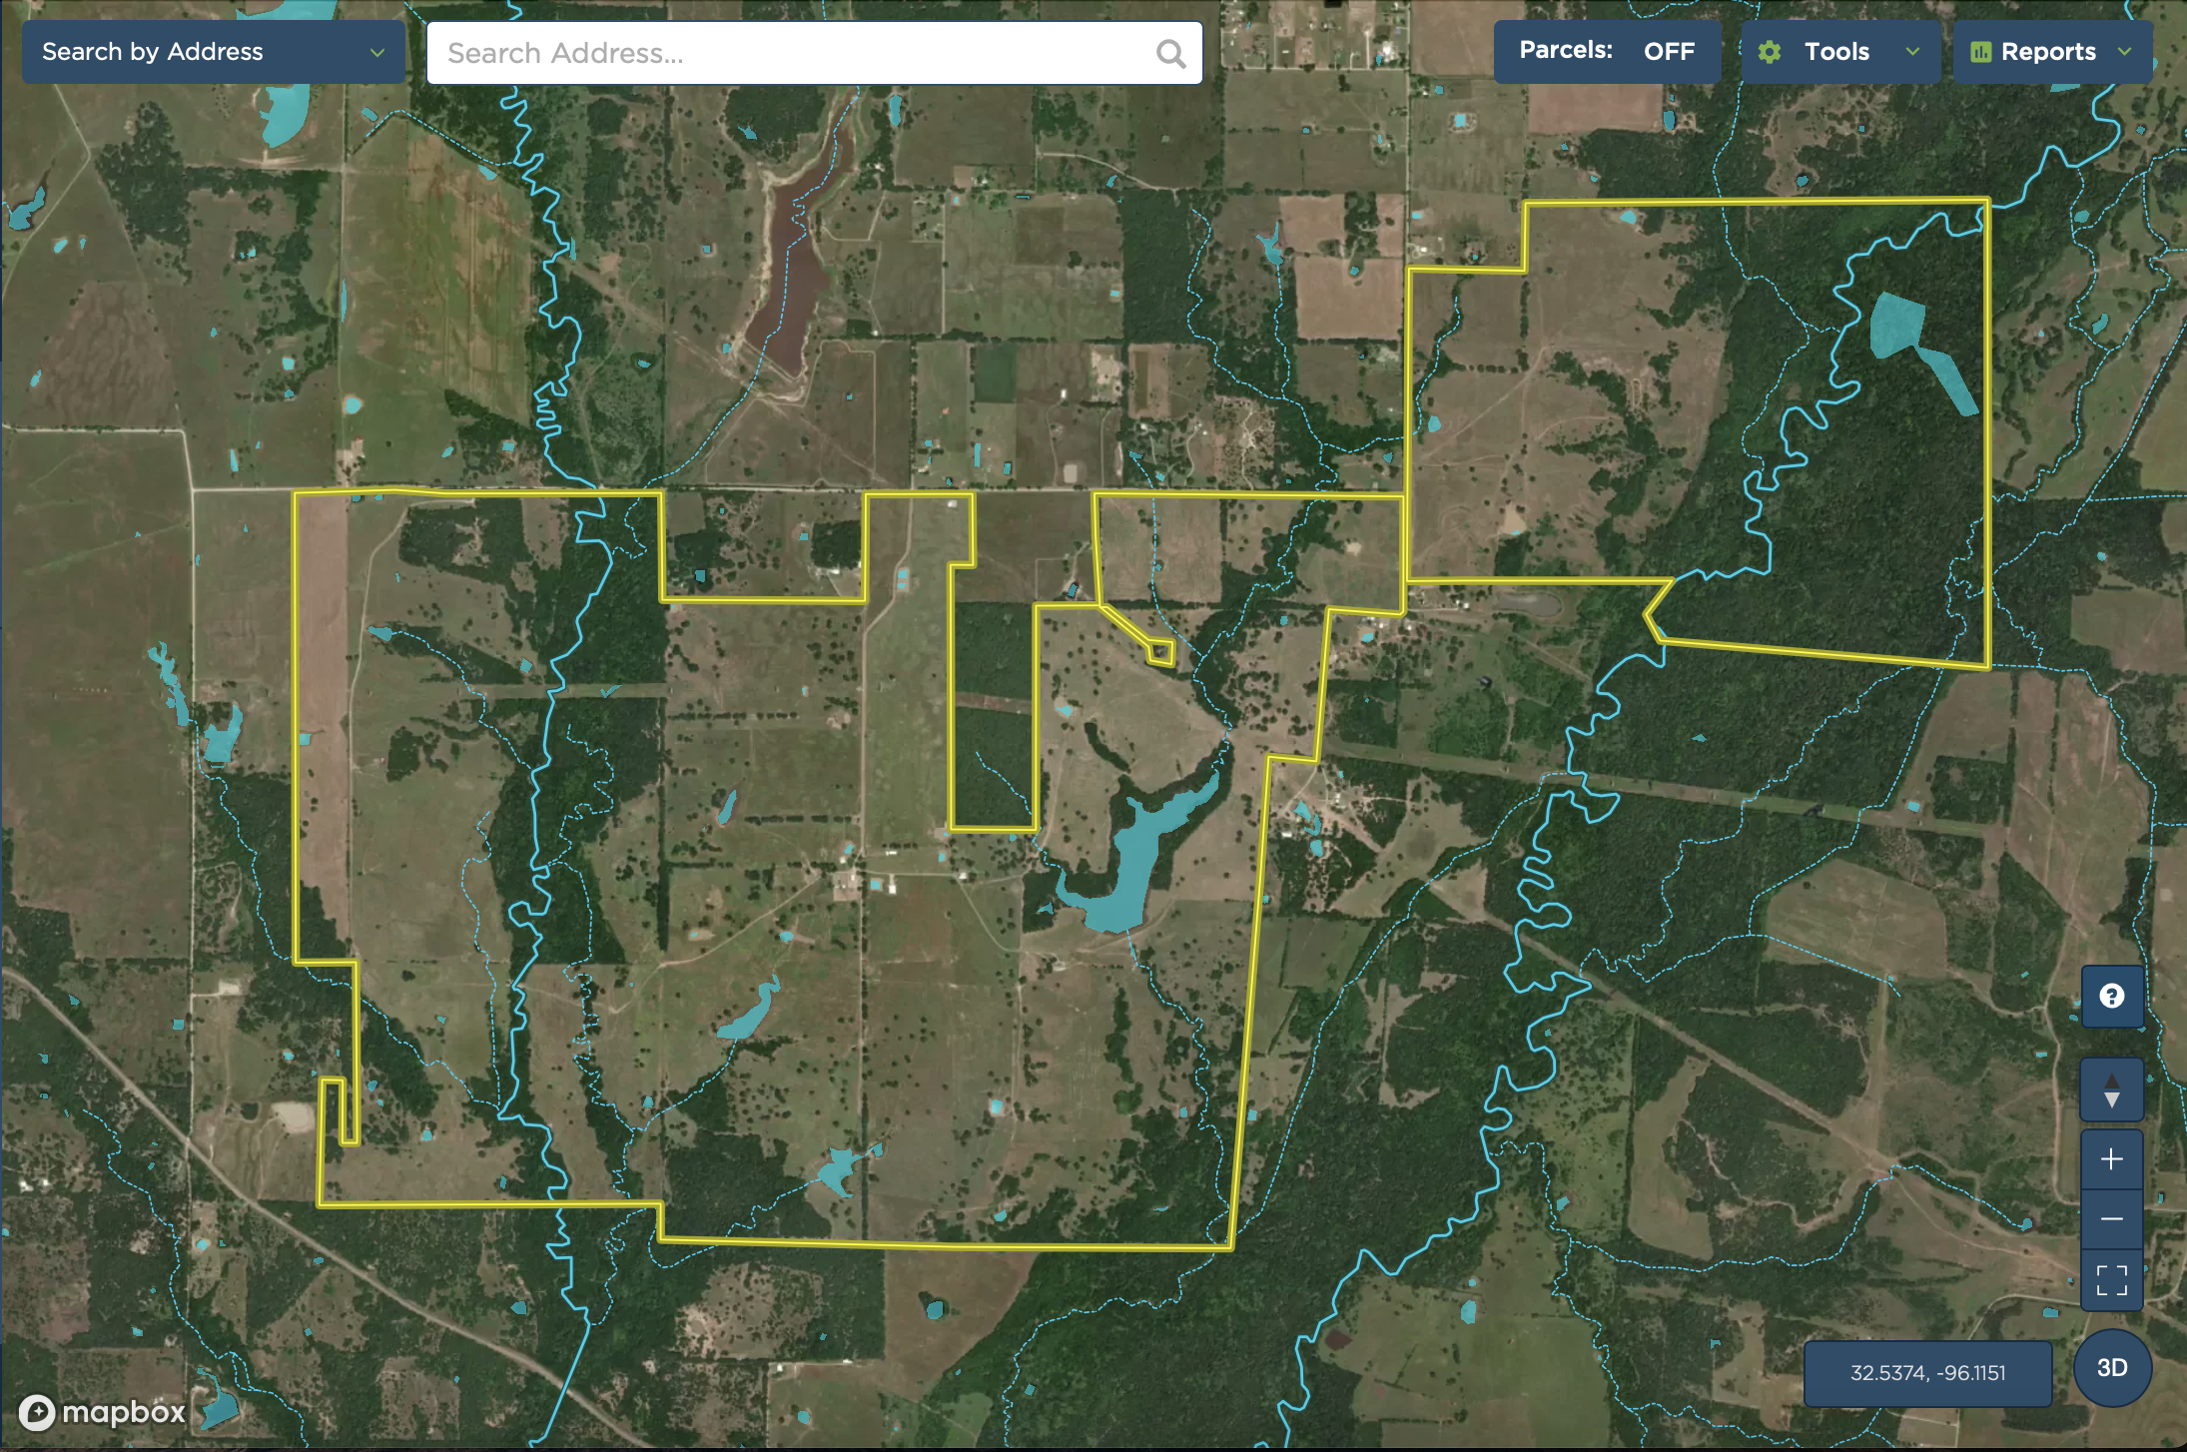Expand the Reports chevron arrow

(x=2124, y=52)
